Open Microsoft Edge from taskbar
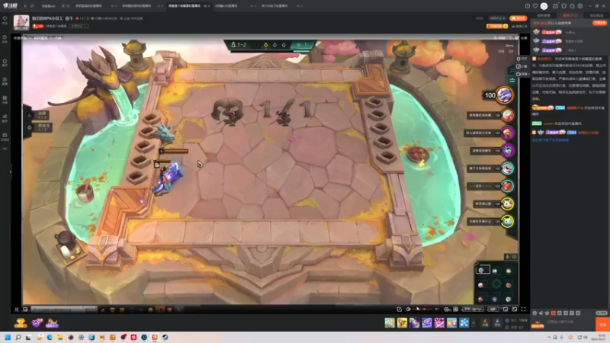Image resolution: width=610 pixels, height=343 pixels. coord(50,337)
